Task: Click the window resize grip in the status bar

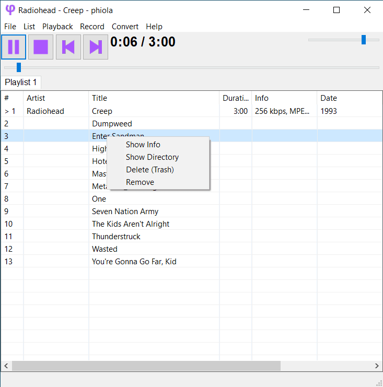Action: tap(379, 383)
